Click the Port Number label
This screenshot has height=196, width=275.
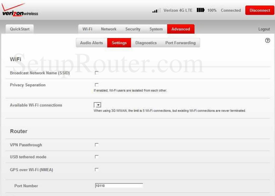coord(26,186)
